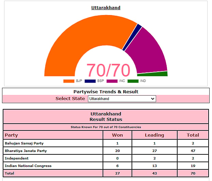
Task: Click Bahujan Samaj Party Leading value 1
Action: pos(154,143)
